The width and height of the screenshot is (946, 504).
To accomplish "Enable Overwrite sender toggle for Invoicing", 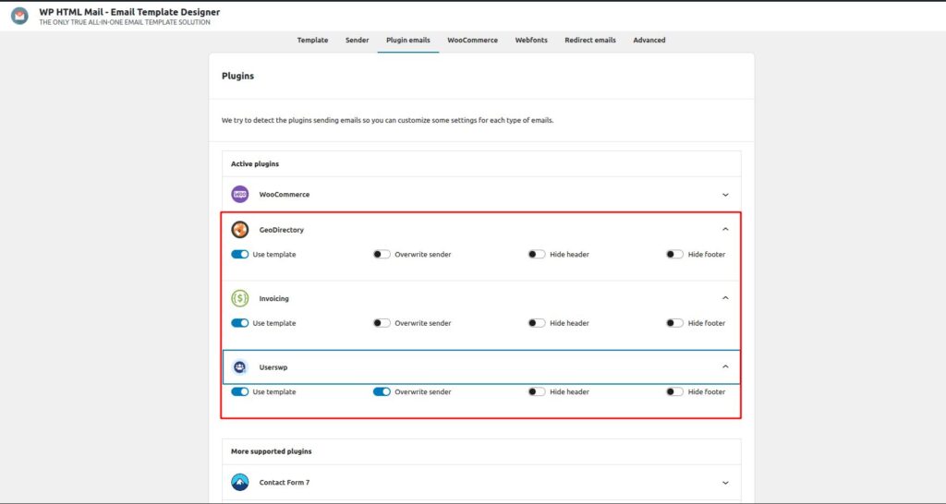I will 382,323.
